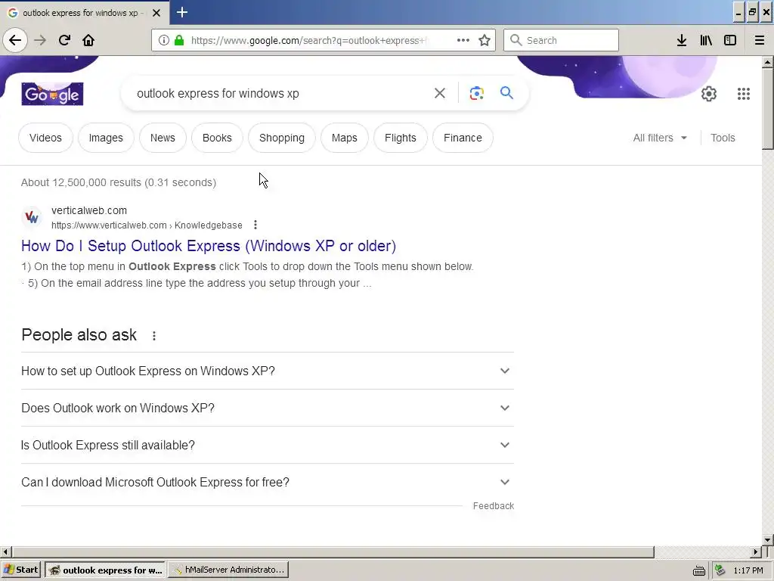Click the horizontal scrollbar right arrow
The width and height of the screenshot is (774, 581).
pos(756,551)
